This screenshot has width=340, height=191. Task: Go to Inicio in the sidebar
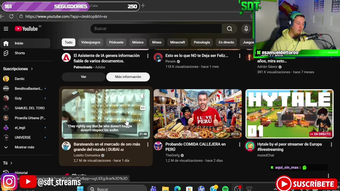click(x=25, y=43)
